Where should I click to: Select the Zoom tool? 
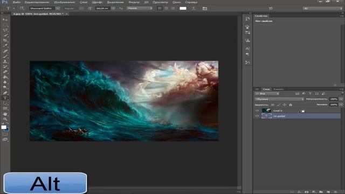5,119
